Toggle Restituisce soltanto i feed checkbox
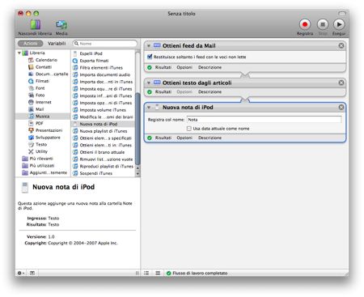This screenshot has width=364, height=297. tap(150, 57)
